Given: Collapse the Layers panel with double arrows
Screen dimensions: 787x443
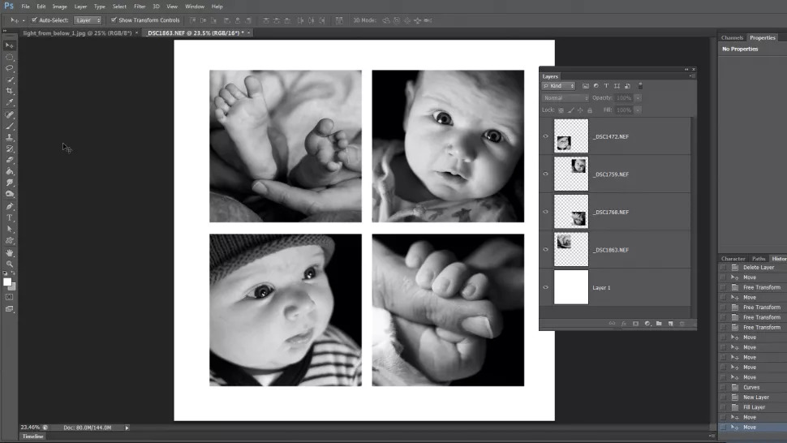Looking at the screenshot, I should [x=686, y=69].
